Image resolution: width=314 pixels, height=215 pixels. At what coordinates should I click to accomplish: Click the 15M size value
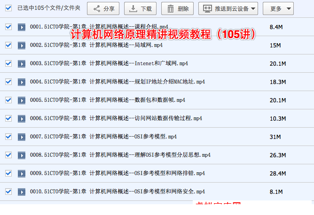coord(275,46)
